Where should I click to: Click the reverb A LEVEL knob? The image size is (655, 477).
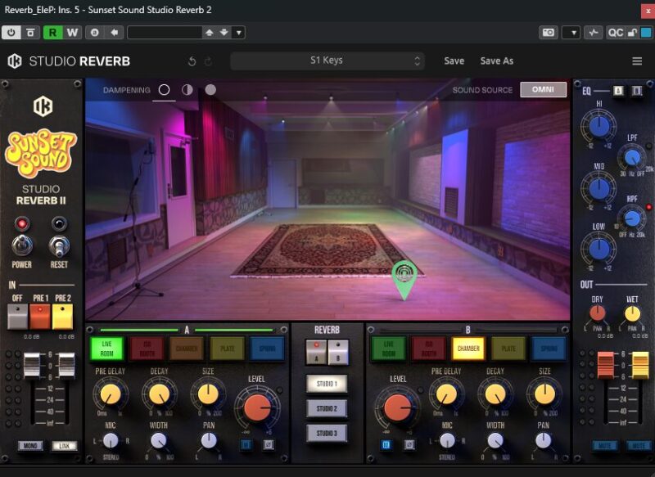257,407
